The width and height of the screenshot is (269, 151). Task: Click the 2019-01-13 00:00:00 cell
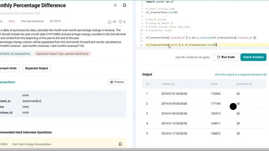(x=174, y=123)
